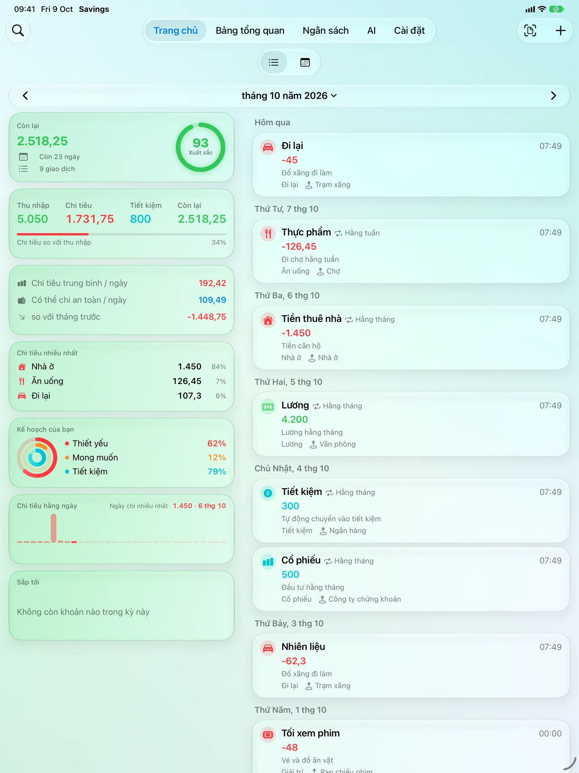The width and height of the screenshot is (579, 773).
Task: Open the Cài đặt tab
Action: (x=409, y=30)
